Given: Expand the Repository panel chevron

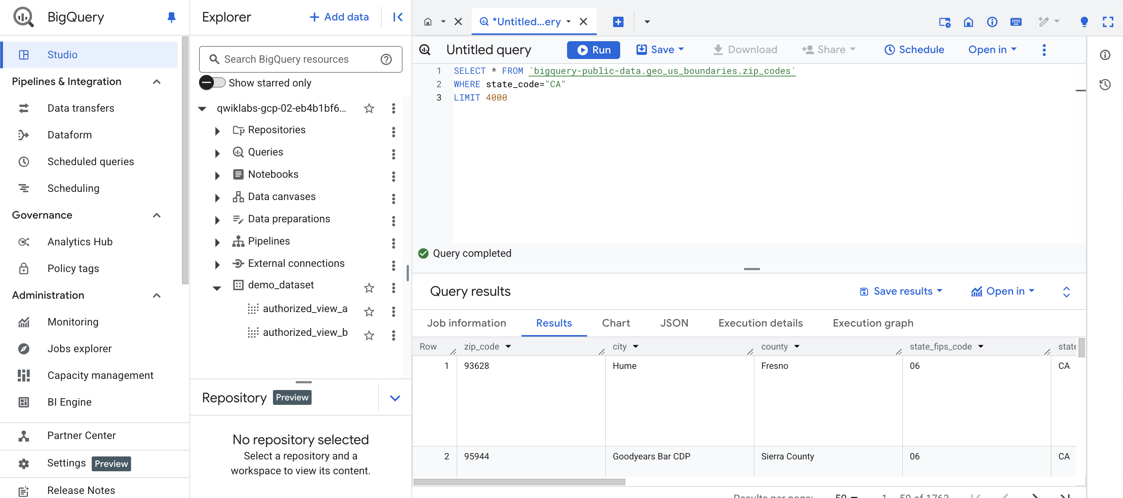Looking at the screenshot, I should pos(394,398).
